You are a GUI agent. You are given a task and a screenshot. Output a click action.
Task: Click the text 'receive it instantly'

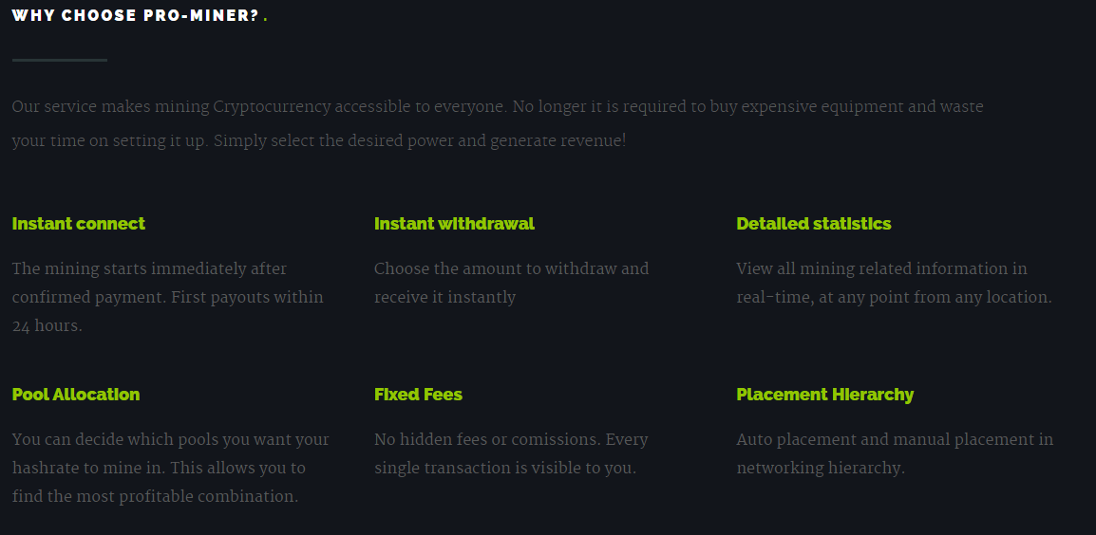[x=444, y=298]
